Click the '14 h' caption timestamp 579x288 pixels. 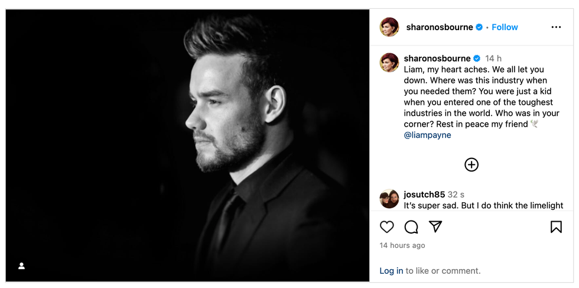click(493, 59)
